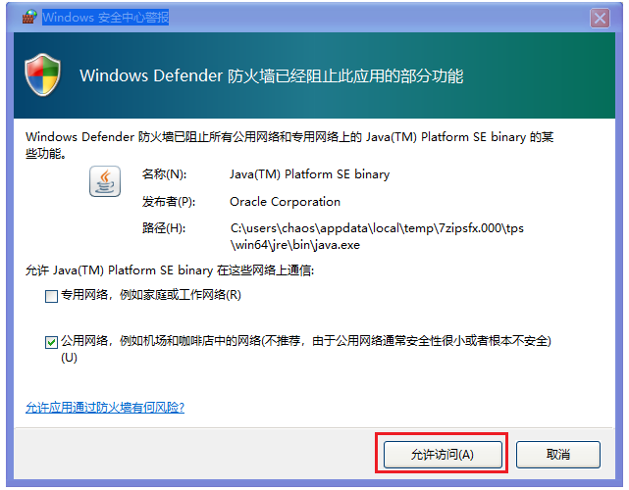Click 取消 to cancel the dialog
The image size is (629, 490).
(x=558, y=455)
